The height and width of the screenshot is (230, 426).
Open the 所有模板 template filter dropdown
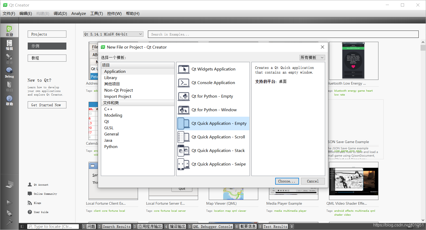[312, 57]
